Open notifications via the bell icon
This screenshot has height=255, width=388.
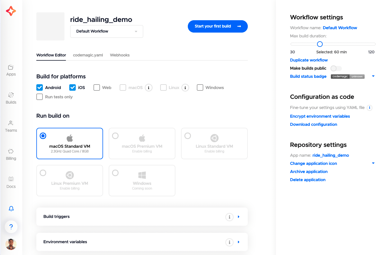(x=11, y=209)
